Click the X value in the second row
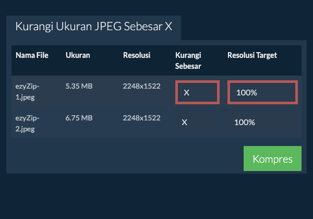Image resolution: width=313 pixels, height=219 pixels. click(x=184, y=123)
